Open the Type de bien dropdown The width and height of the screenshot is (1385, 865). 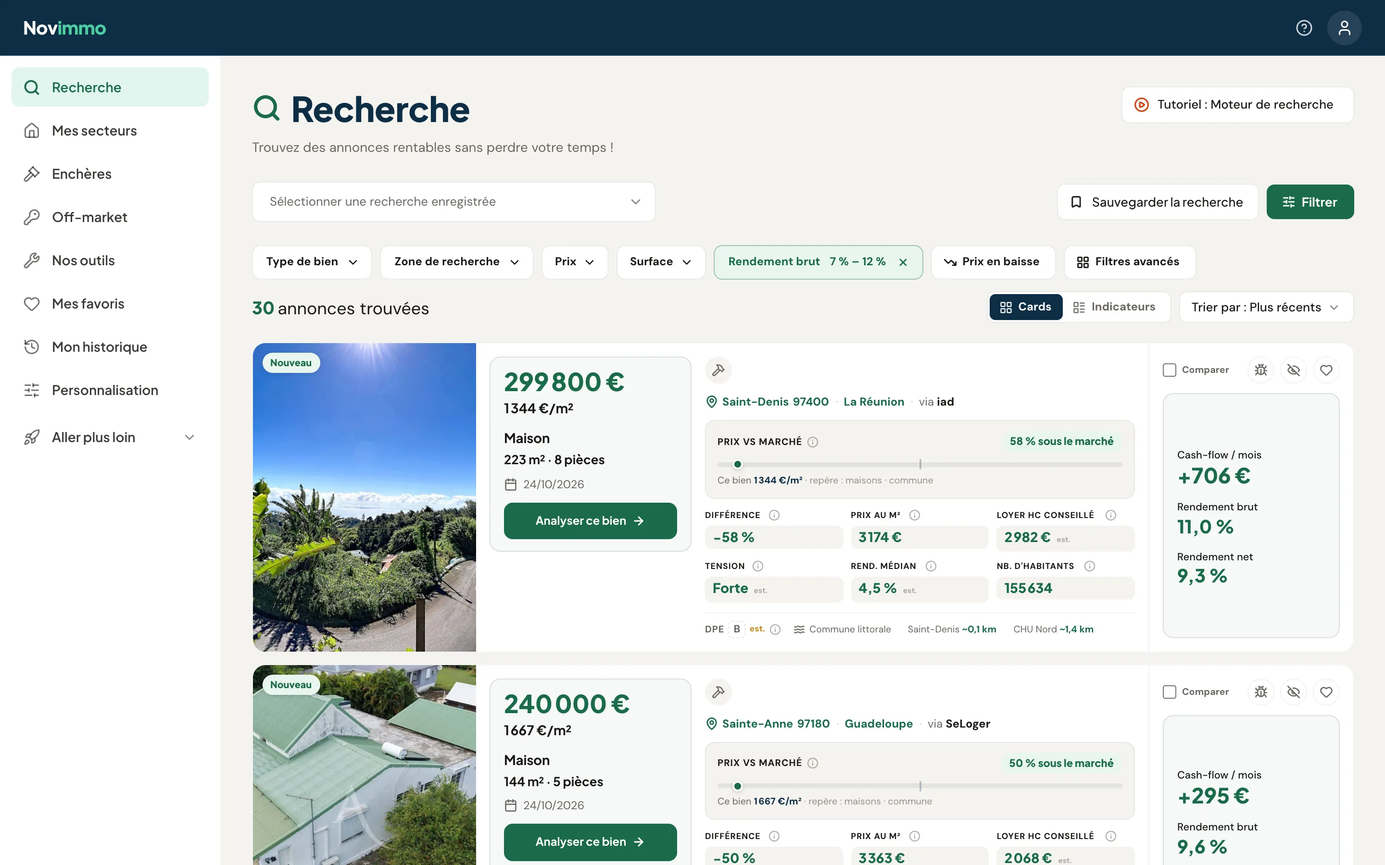pos(312,262)
